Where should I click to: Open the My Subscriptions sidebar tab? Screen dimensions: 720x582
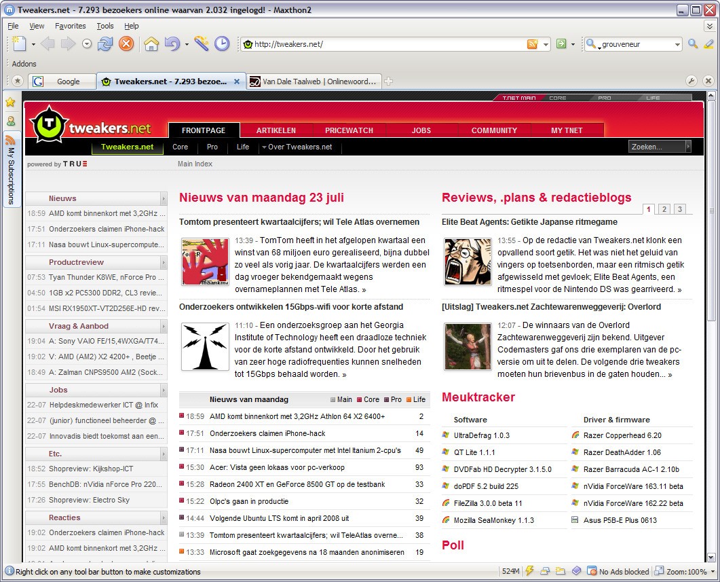point(11,169)
